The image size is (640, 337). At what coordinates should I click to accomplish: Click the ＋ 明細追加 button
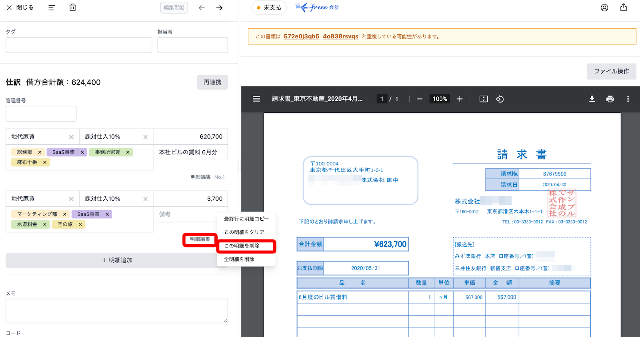pyautogui.click(x=117, y=260)
